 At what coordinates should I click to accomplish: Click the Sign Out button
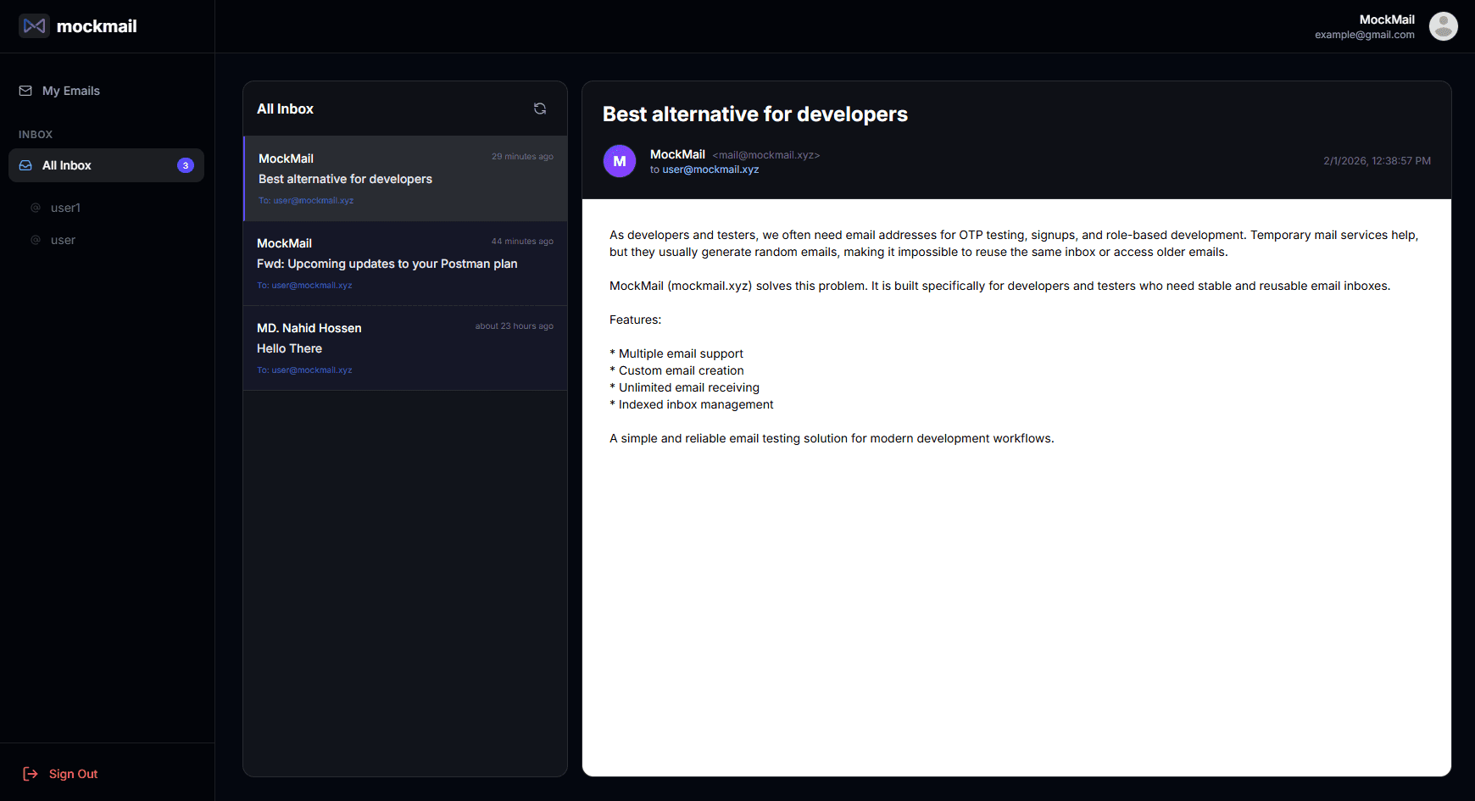point(73,774)
